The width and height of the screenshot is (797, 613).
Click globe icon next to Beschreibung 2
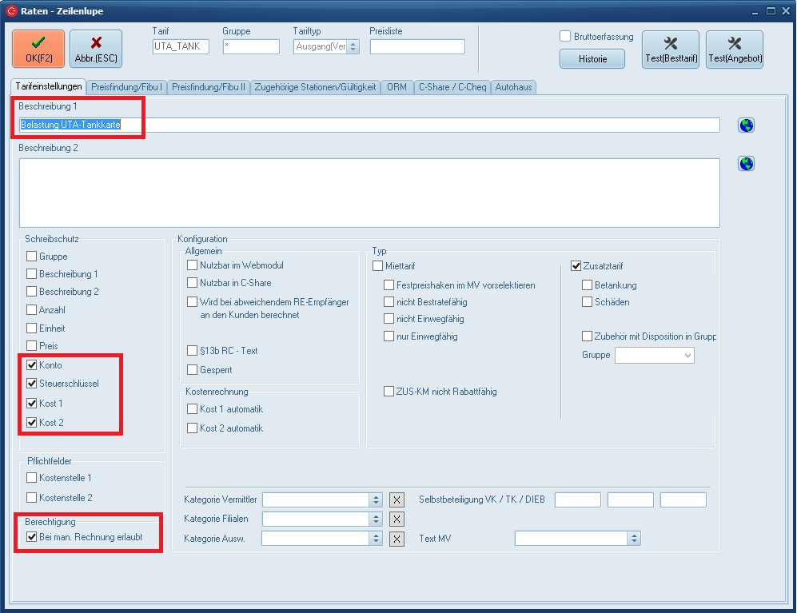point(746,164)
